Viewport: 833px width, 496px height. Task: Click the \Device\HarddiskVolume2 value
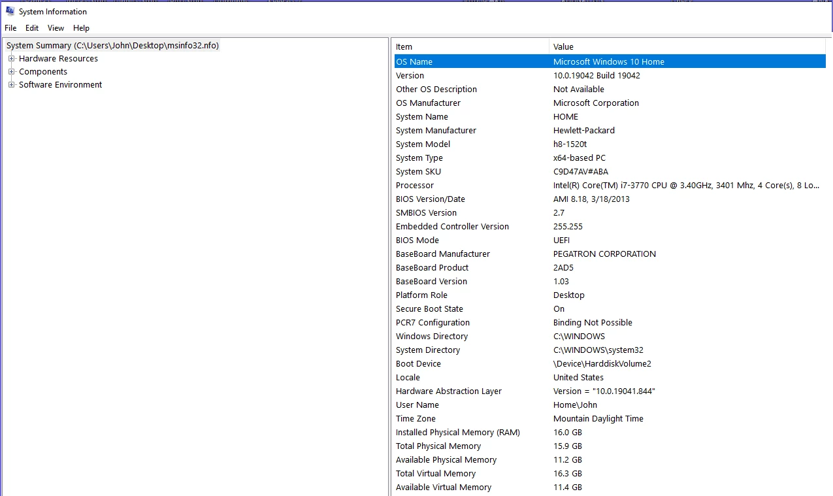pyautogui.click(x=602, y=363)
